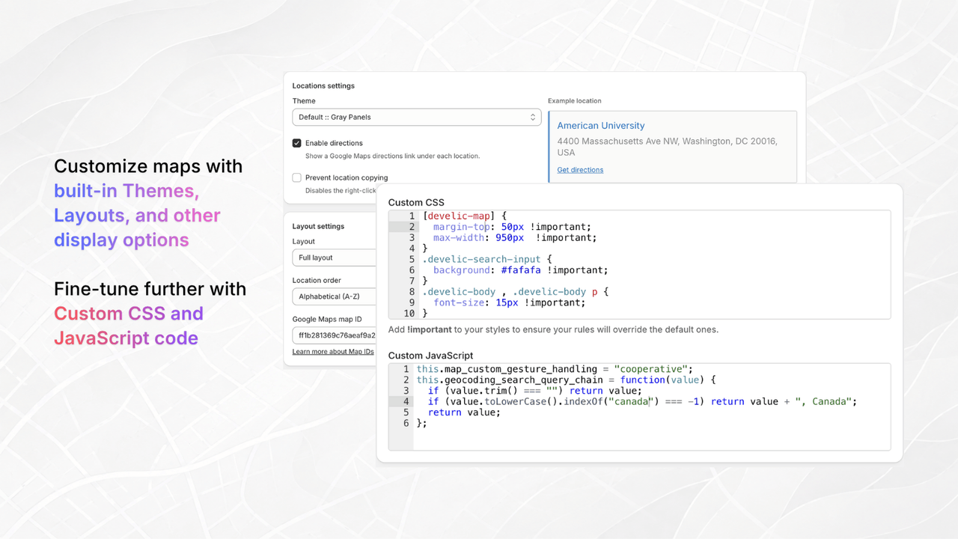Click the American University location title
This screenshot has width=958, height=539.
[x=601, y=126]
